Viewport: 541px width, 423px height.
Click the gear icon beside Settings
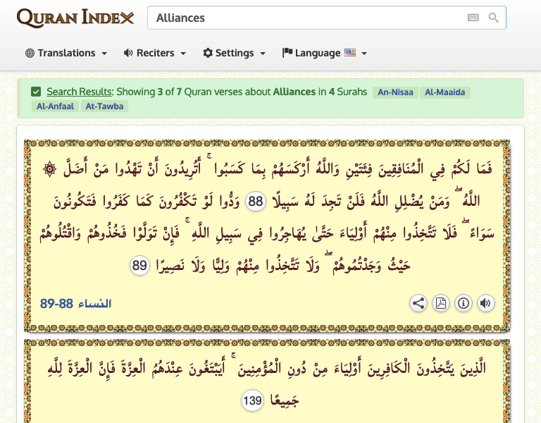(208, 53)
